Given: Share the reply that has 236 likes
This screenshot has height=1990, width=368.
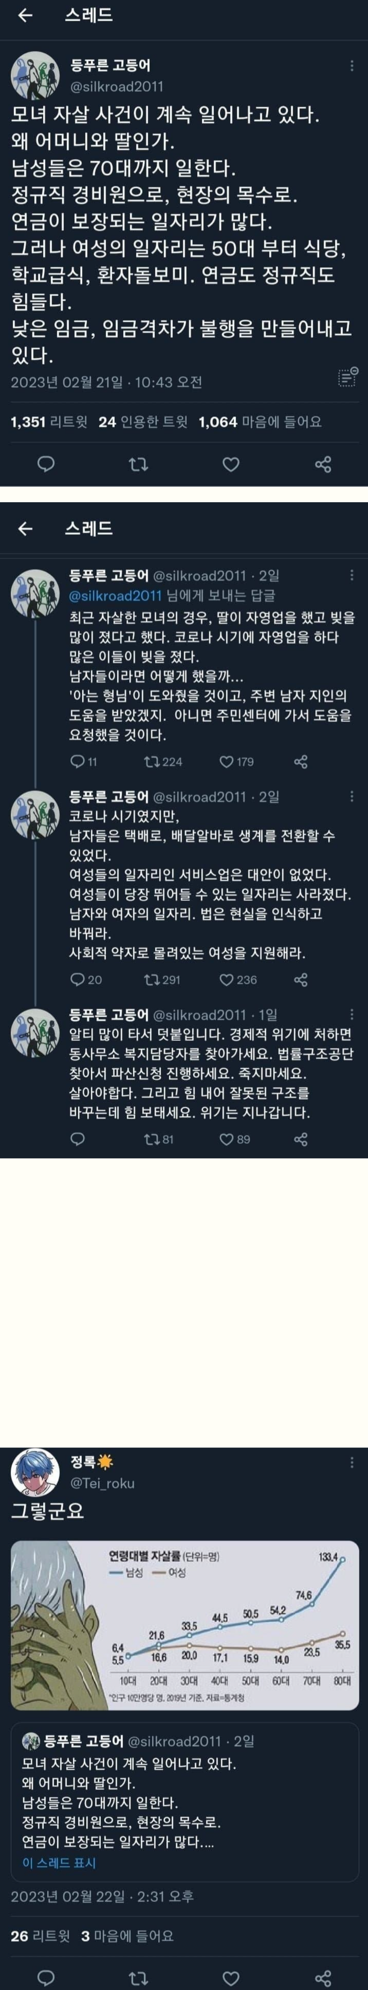Looking at the screenshot, I should 301,979.
